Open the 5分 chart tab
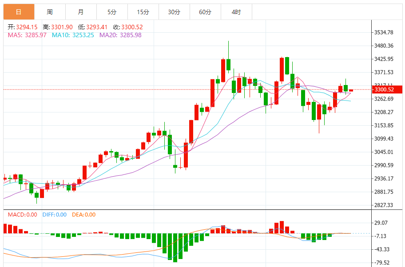Image resolution: width=405 pixels, height=267 pixels. coord(112,12)
